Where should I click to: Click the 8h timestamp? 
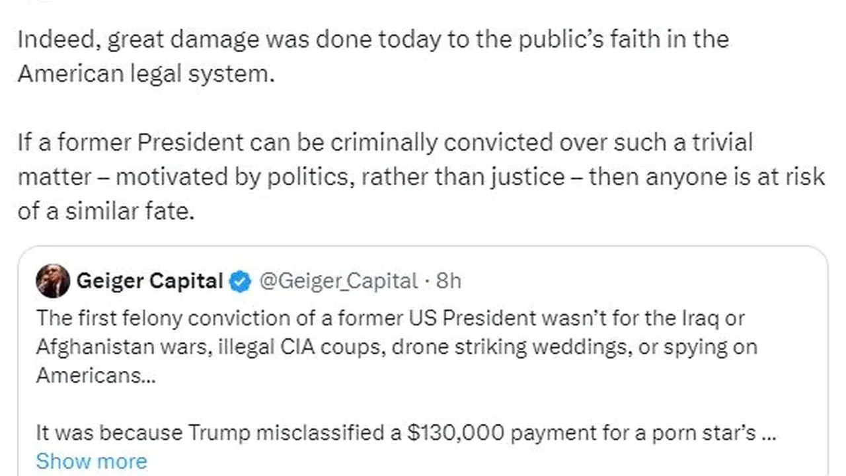[x=448, y=281]
